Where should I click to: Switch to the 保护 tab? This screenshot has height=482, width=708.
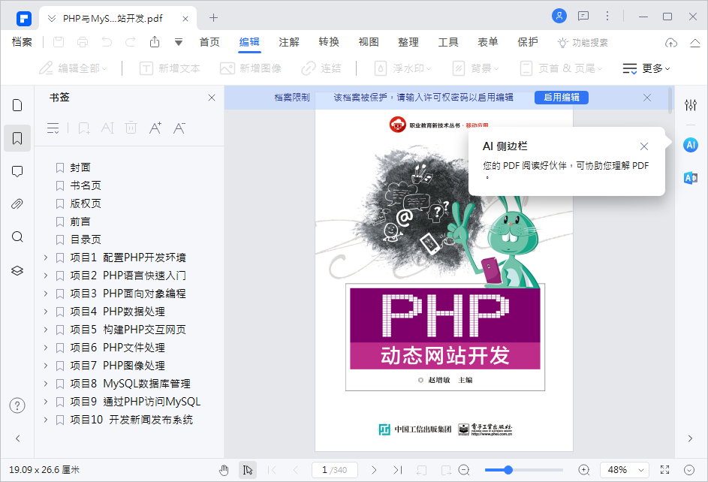pos(527,42)
